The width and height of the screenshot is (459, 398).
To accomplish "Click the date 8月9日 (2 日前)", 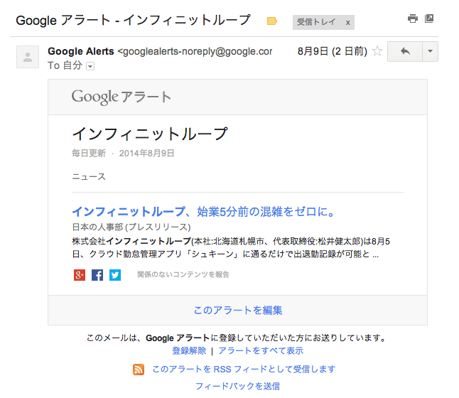I will tap(333, 51).
